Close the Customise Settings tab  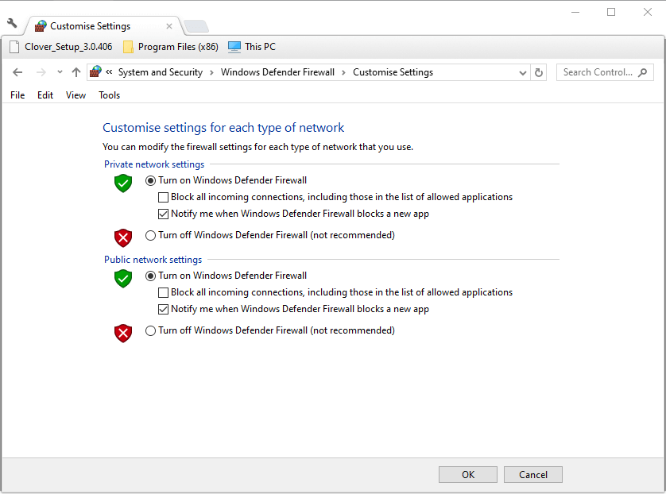(x=168, y=26)
